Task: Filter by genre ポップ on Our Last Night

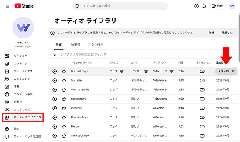Action: (122, 71)
